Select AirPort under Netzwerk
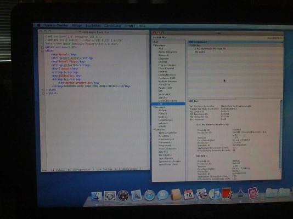Screen dimensions: 293x219 [x=162, y=111]
